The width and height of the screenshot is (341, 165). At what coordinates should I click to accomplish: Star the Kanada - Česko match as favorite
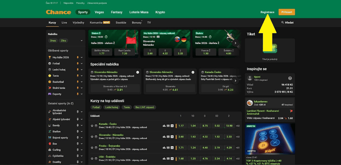(x=92, y=125)
